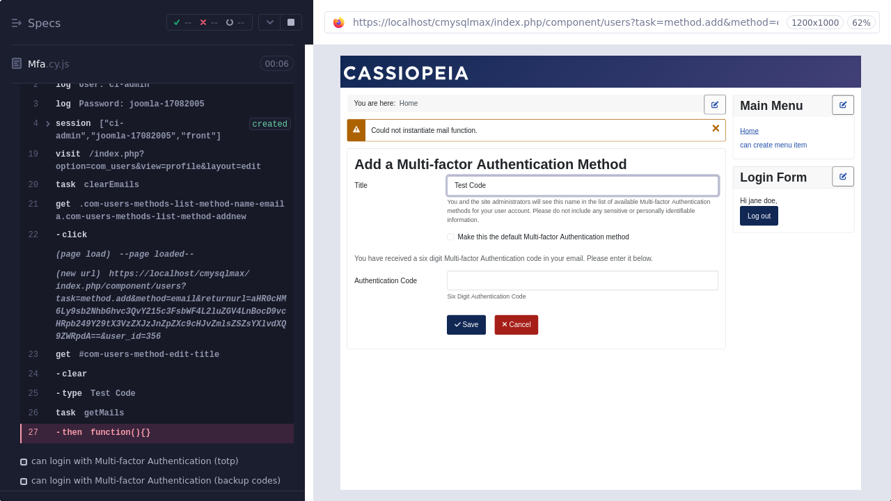Image resolution: width=891 pixels, height=501 pixels.
Task: Click the URL address field
Action: 565,22
